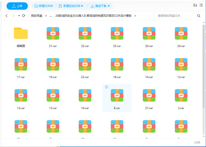Open the navigation history dropdown arrow

19,16
